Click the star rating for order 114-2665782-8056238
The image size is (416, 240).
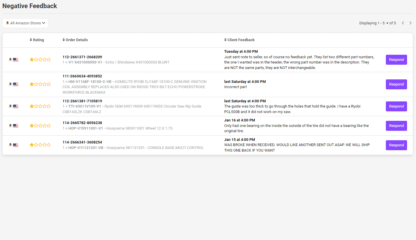(x=40, y=126)
